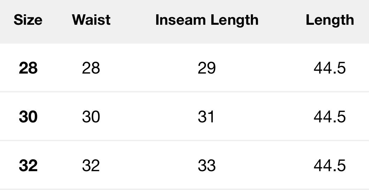Click the Size column header
The image size is (369, 190).
coord(28,20)
